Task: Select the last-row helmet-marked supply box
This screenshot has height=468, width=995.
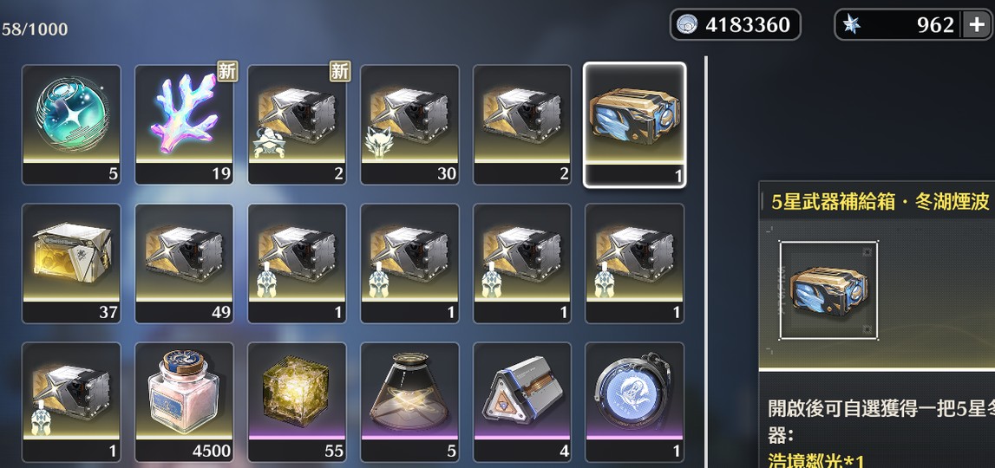Action: point(71,402)
